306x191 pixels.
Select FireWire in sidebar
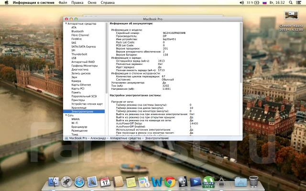click(x=76, y=39)
